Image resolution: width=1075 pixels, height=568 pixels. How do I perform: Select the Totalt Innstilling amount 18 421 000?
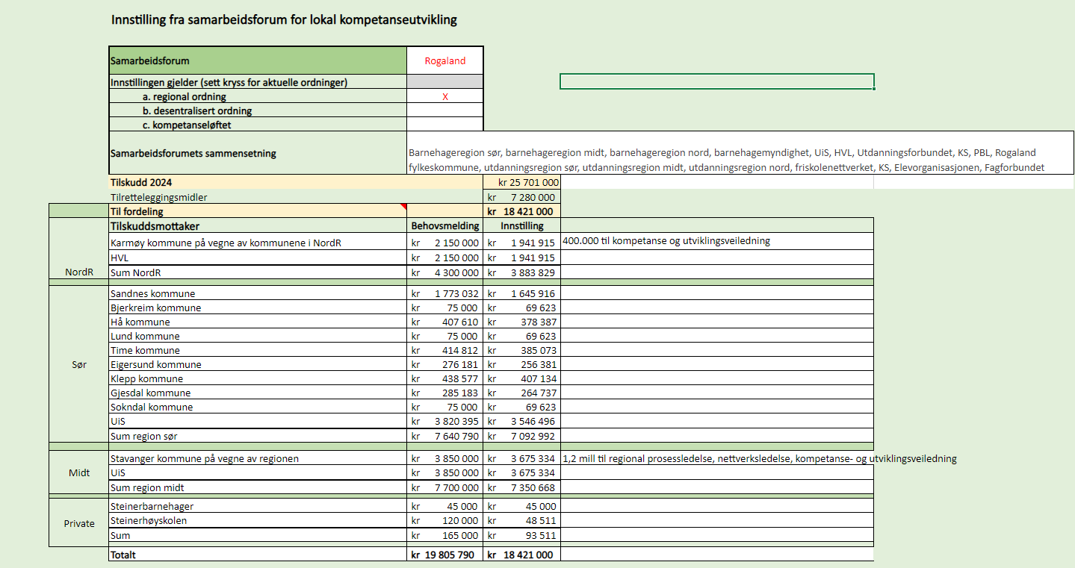[x=521, y=555]
